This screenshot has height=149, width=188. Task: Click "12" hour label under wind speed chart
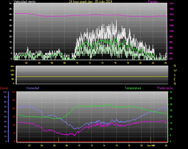click(90, 63)
